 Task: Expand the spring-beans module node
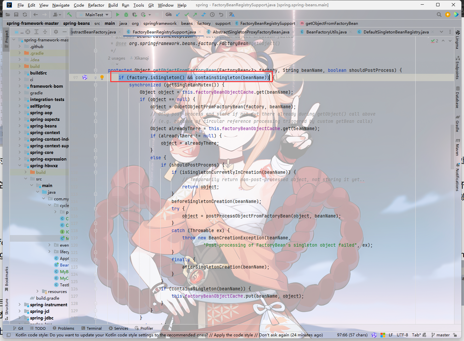[x=20, y=126]
